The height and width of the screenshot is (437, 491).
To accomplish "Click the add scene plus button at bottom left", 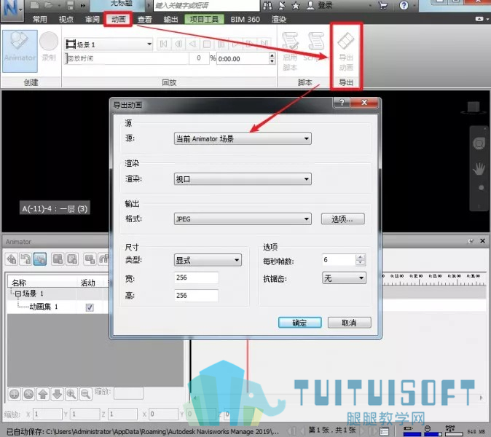I will point(15,394).
